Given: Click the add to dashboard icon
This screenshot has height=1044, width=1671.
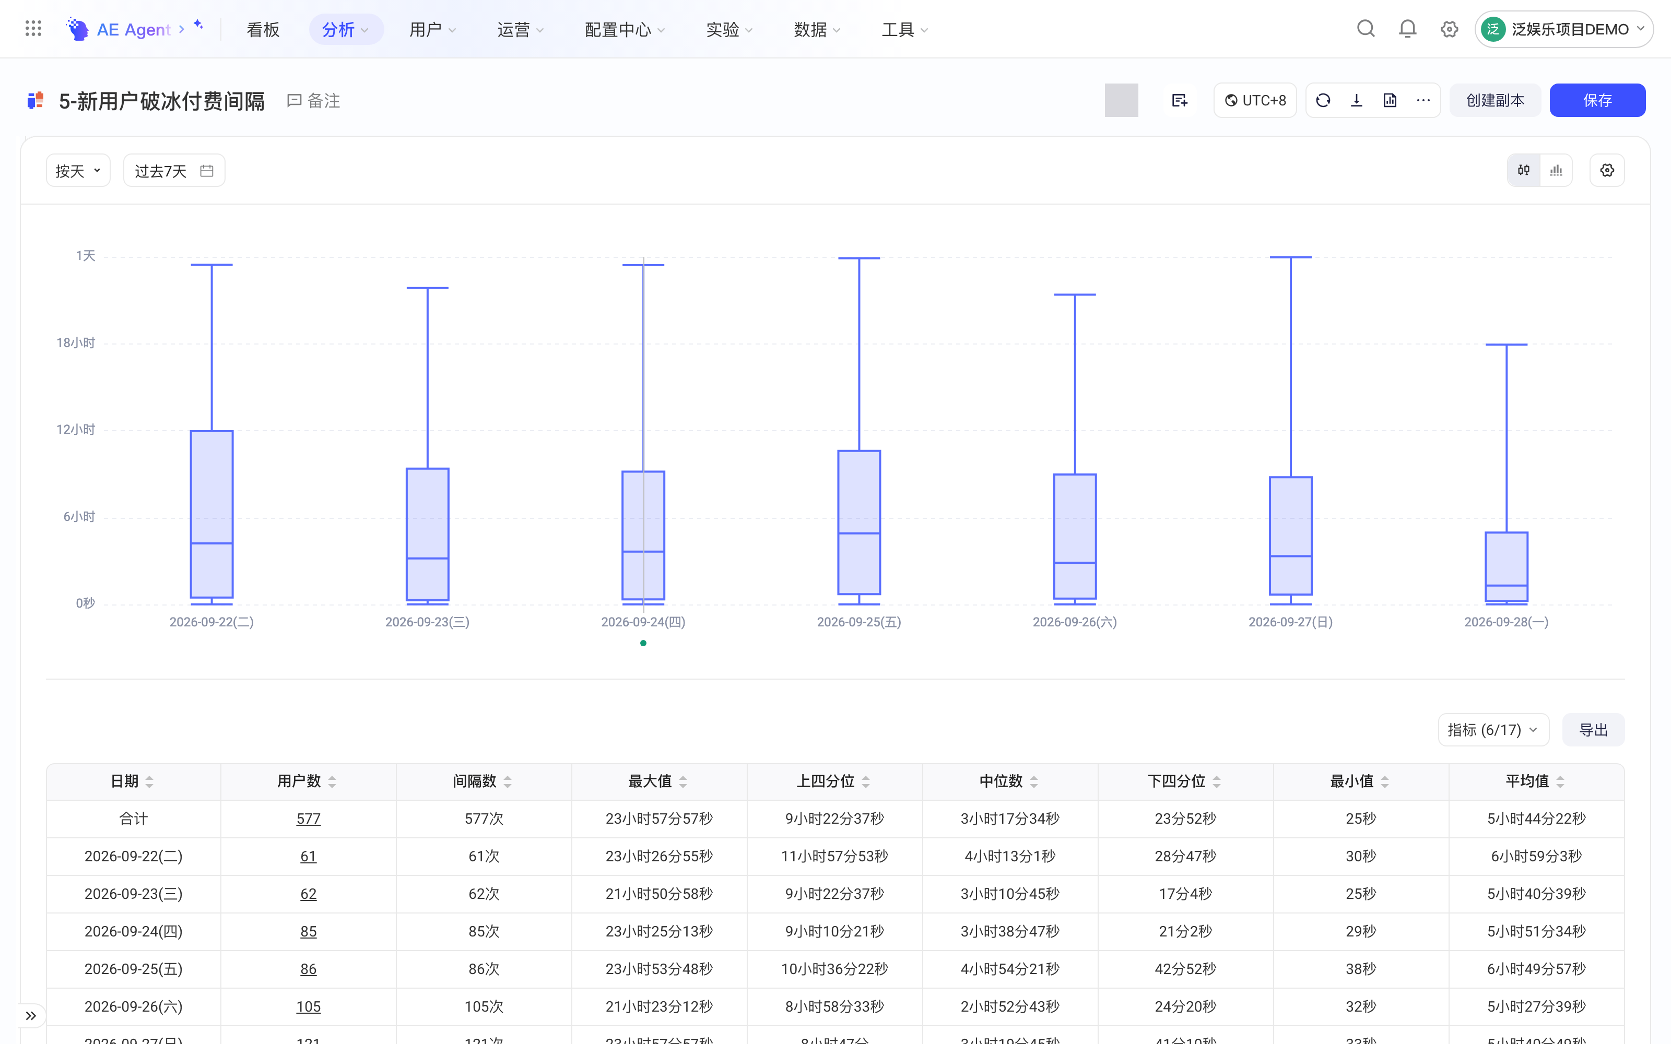Looking at the screenshot, I should point(1180,100).
